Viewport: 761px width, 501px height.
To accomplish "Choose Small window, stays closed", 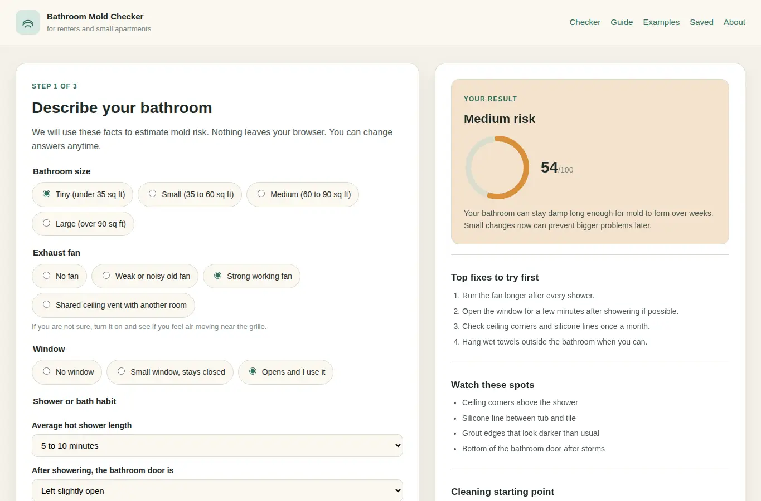I will coord(170,372).
